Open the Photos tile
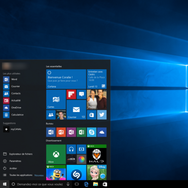Image resolution: width=188 pixels, height=188 pixels. pos(97,100)
